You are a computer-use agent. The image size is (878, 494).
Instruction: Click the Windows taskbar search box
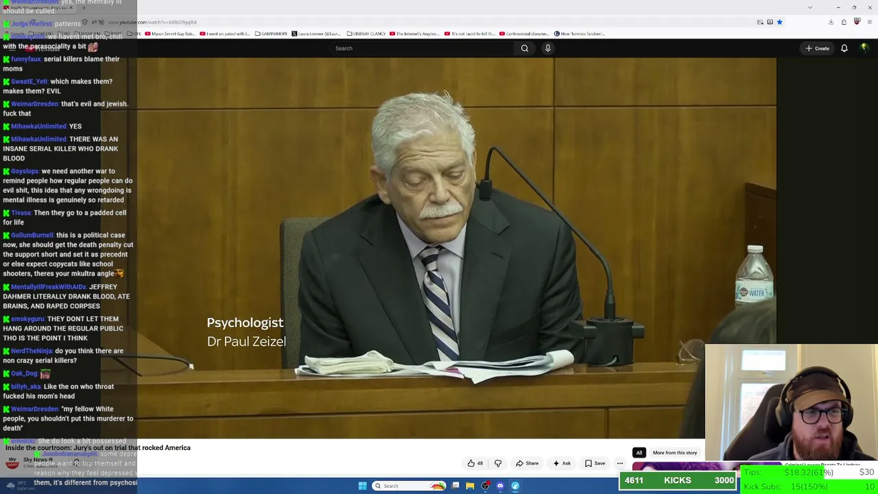409,486
